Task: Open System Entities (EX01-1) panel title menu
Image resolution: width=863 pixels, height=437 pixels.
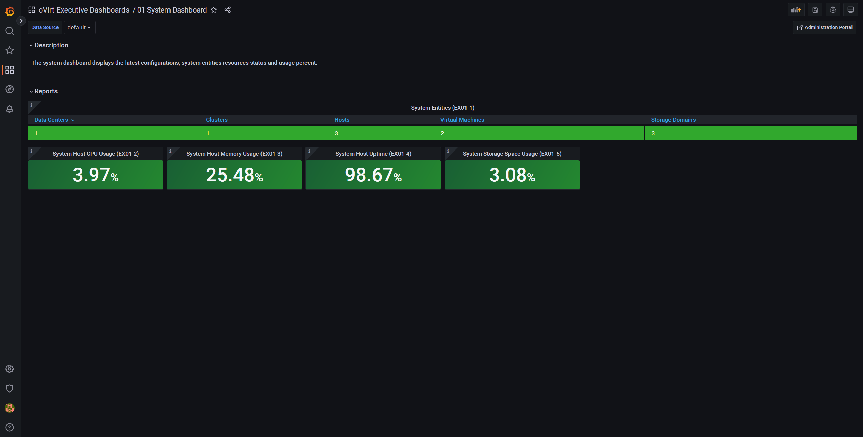Action: [442, 108]
